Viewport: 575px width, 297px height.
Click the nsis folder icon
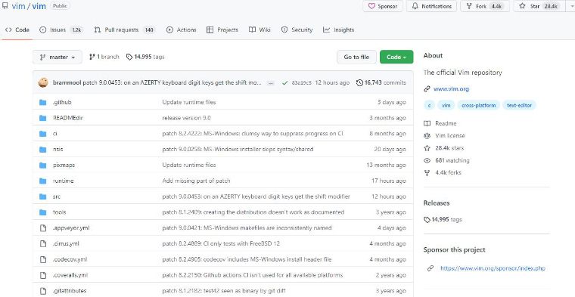pos(43,150)
